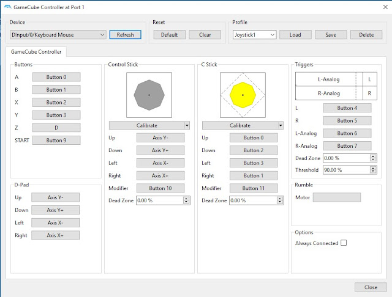Remap Control Stick Up Axis Y-

pyautogui.click(x=160, y=137)
